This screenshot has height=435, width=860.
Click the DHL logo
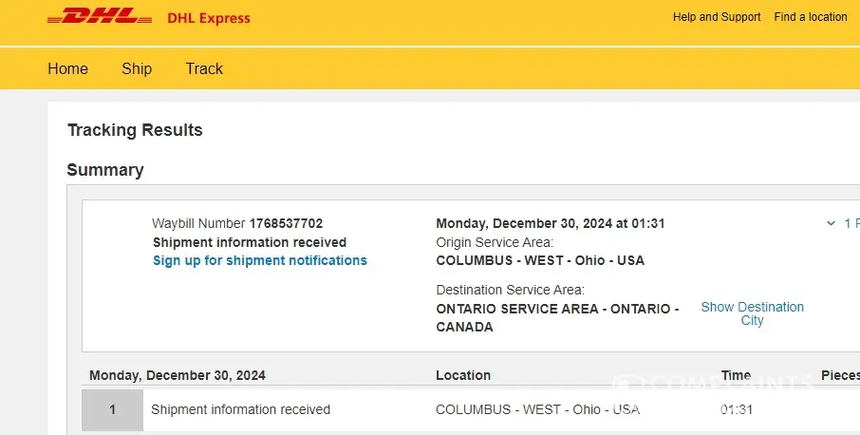[99, 17]
